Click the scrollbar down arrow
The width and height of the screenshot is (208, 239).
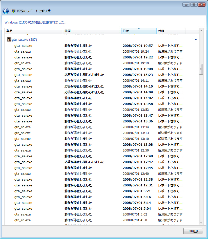pos(201,223)
